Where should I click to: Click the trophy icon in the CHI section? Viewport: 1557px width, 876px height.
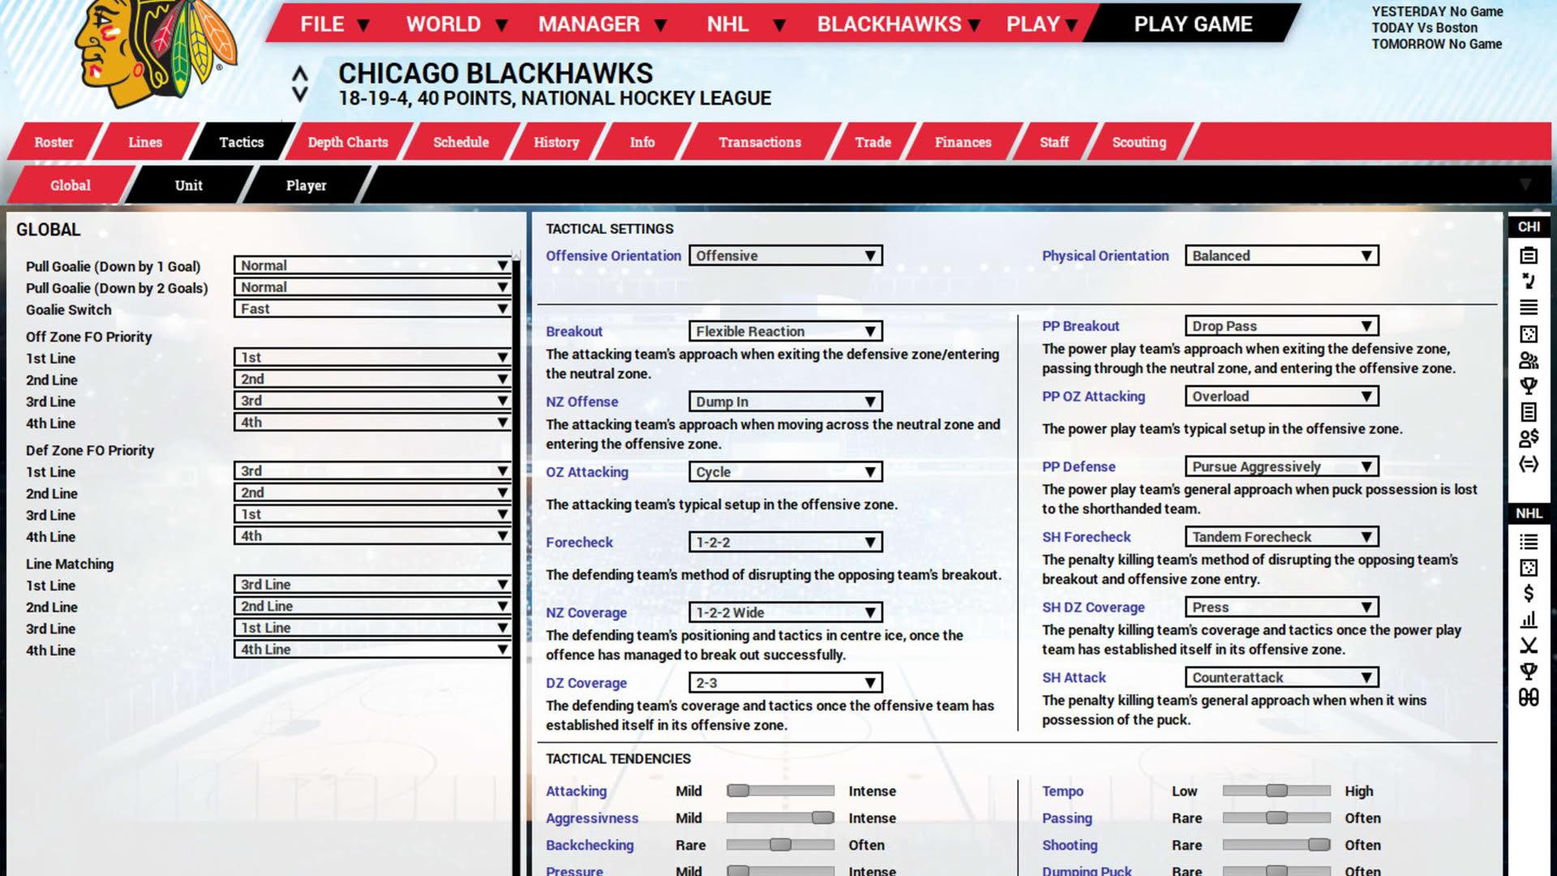[1529, 386]
